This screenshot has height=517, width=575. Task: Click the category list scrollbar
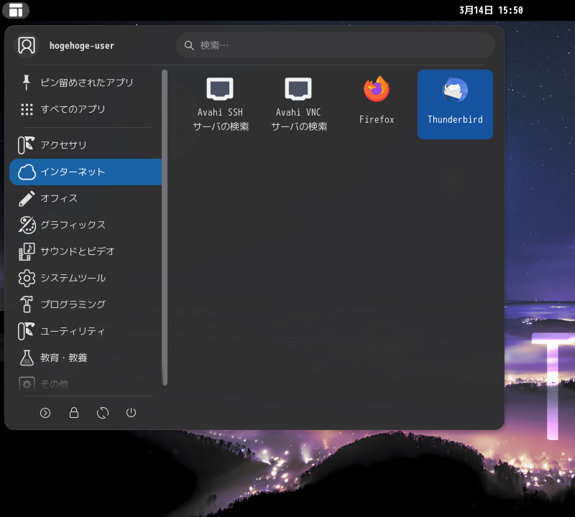(x=165, y=227)
